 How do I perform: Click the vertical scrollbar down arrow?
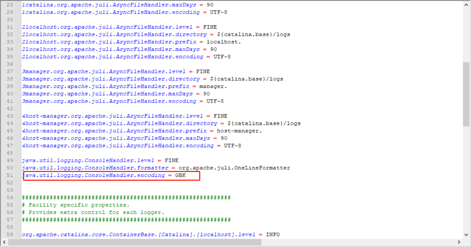[x=466, y=235]
